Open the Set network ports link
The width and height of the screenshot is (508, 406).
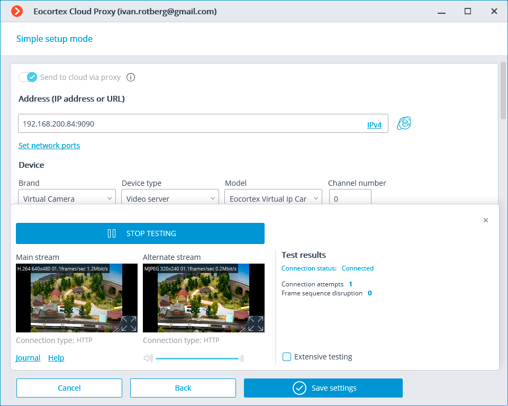[49, 146]
